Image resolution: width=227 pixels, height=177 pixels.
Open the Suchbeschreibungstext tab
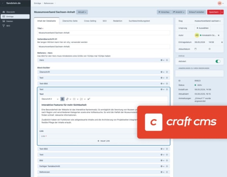[139, 21]
